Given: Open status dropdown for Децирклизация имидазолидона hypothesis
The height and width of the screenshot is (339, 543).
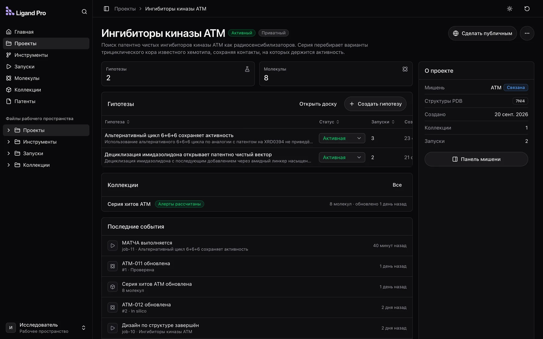Looking at the screenshot, I should coord(342,157).
